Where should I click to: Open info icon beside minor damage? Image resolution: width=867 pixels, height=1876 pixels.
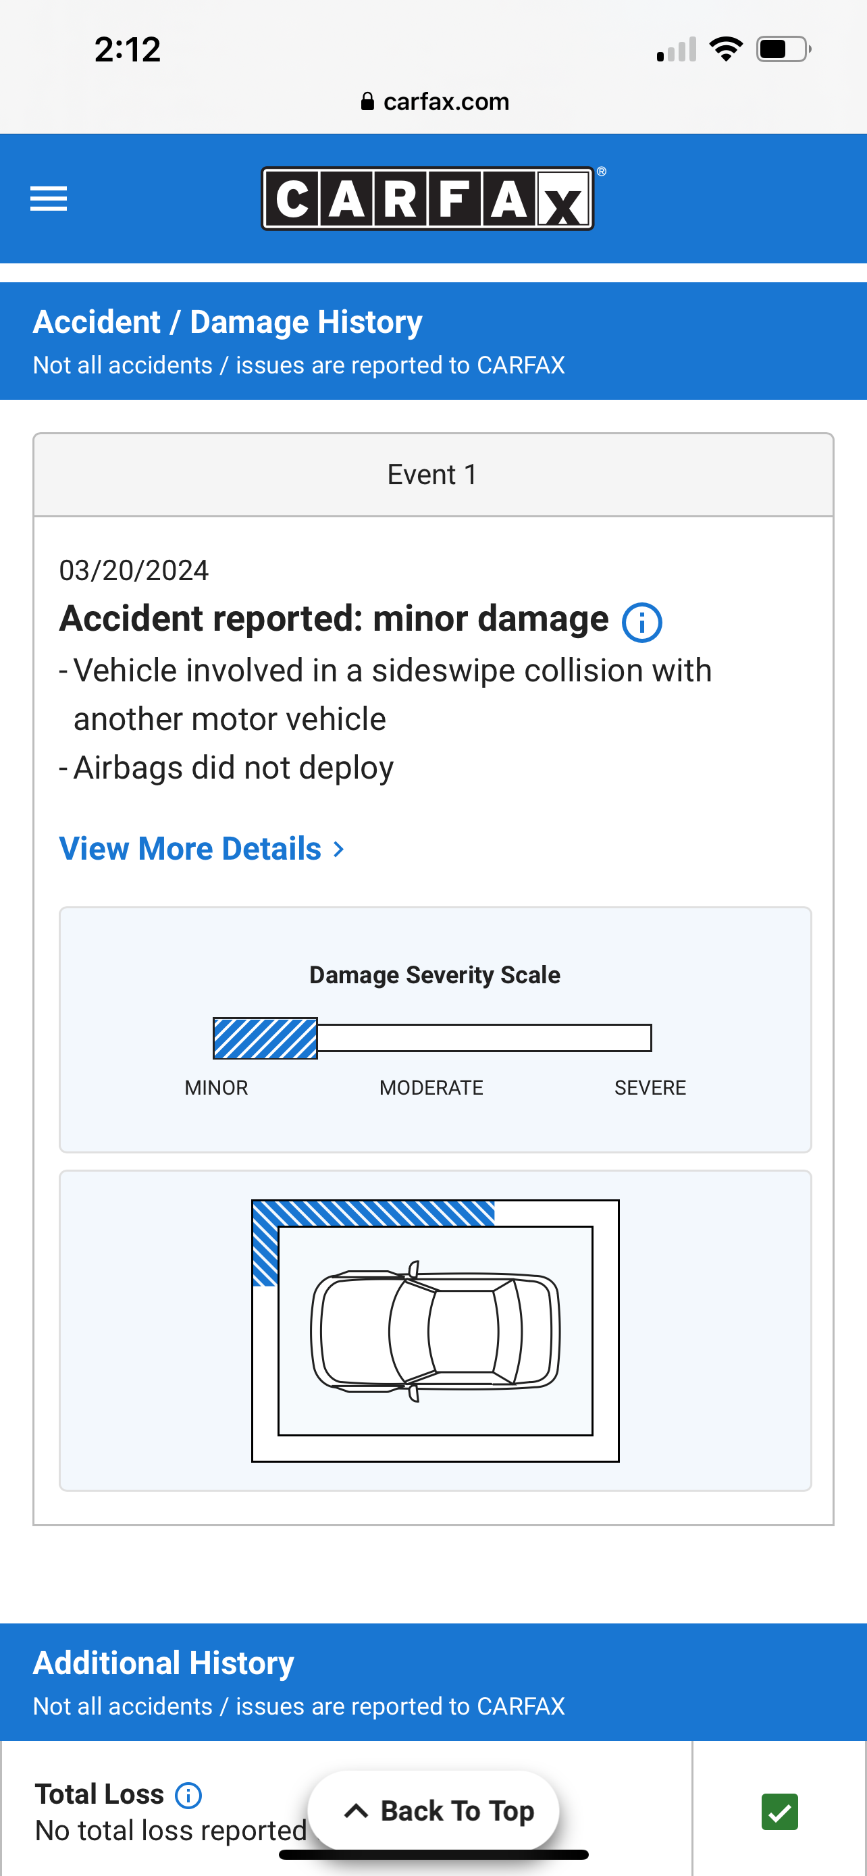(641, 623)
